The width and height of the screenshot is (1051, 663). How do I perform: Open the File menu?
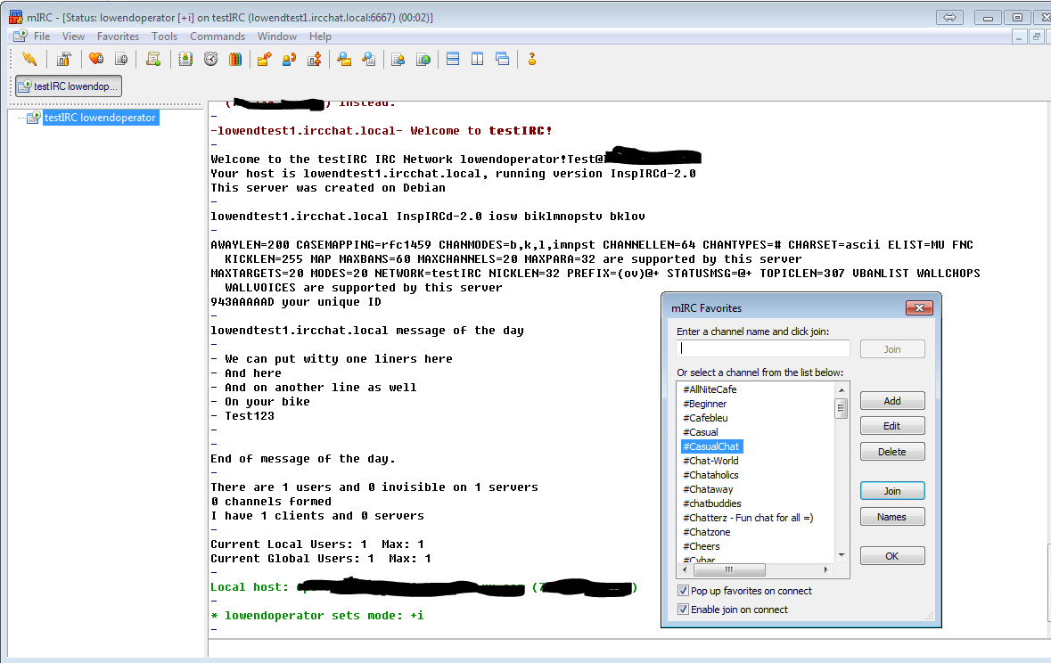(42, 37)
